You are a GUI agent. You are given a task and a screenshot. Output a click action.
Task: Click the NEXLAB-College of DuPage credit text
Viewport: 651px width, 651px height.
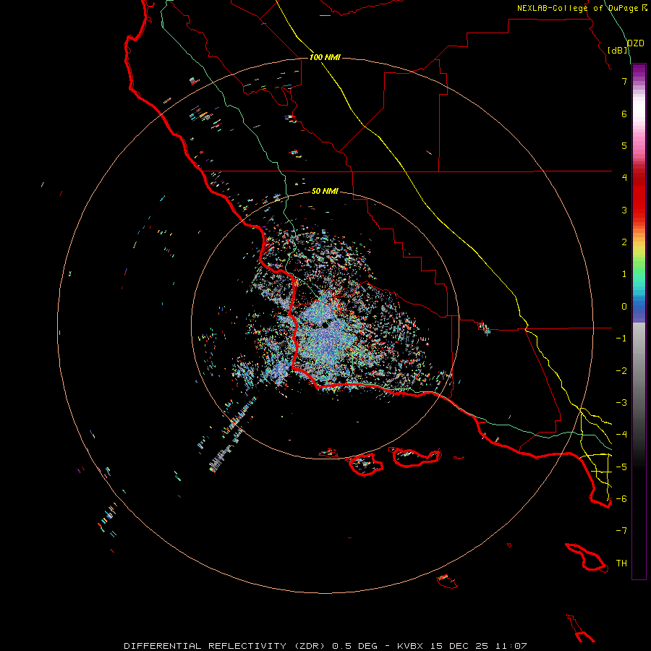(582, 8)
